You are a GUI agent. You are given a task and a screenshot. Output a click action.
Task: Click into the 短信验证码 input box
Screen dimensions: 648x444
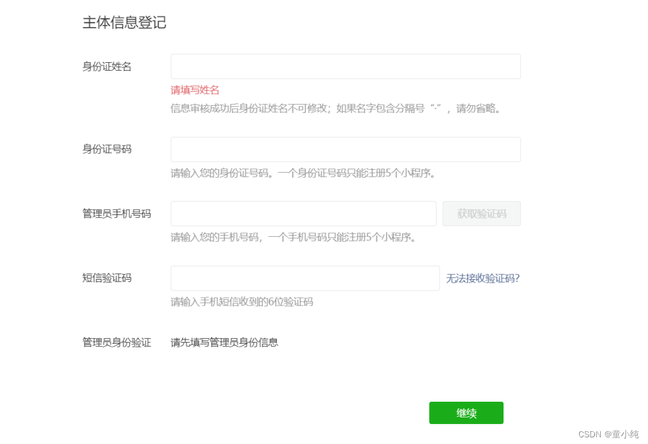coord(305,278)
